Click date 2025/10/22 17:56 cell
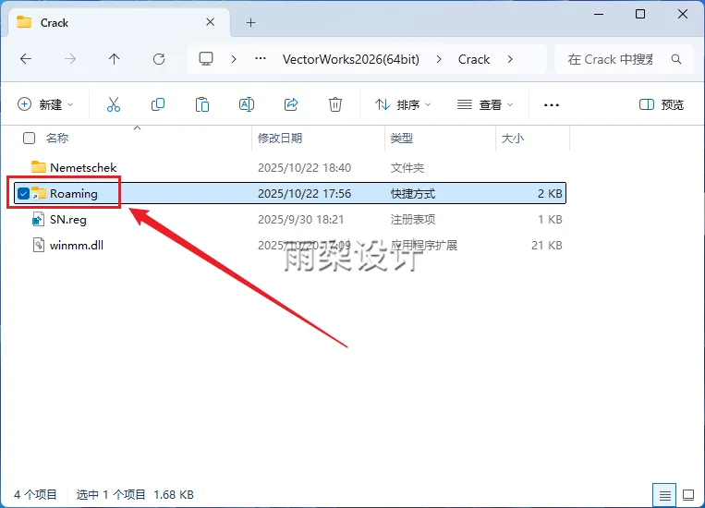Viewport: 705px width, 508px height. click(304, 194)
